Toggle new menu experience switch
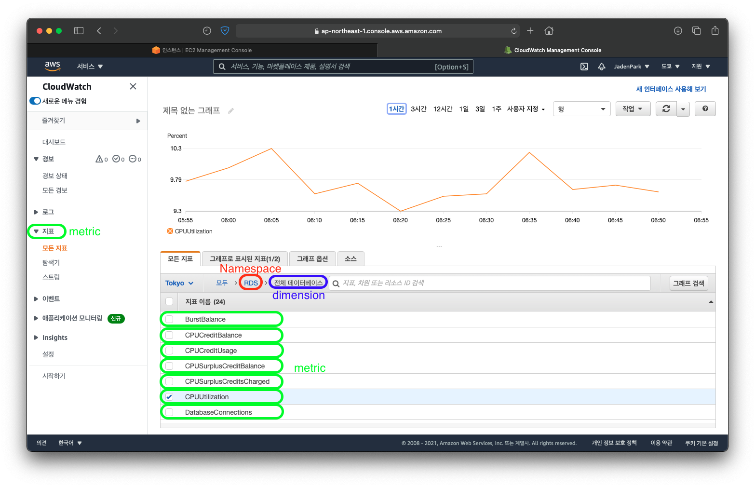The width and height of the screenshot is (755, 487). (x=35, y=101)
